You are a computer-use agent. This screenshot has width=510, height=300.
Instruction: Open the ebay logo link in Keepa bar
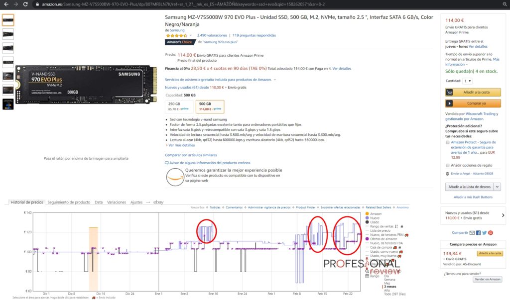pyautogui.click(x=158, y=202)
